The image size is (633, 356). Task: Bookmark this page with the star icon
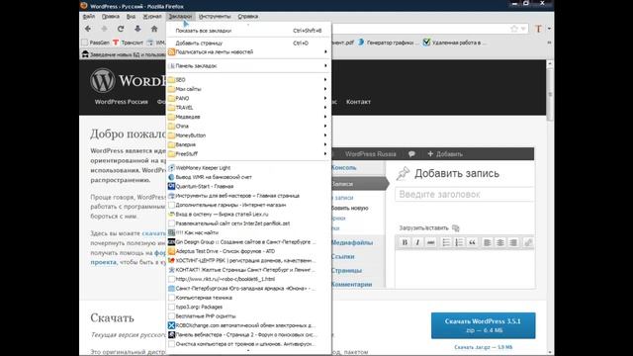pyautogui.click(x=514, y=29)
